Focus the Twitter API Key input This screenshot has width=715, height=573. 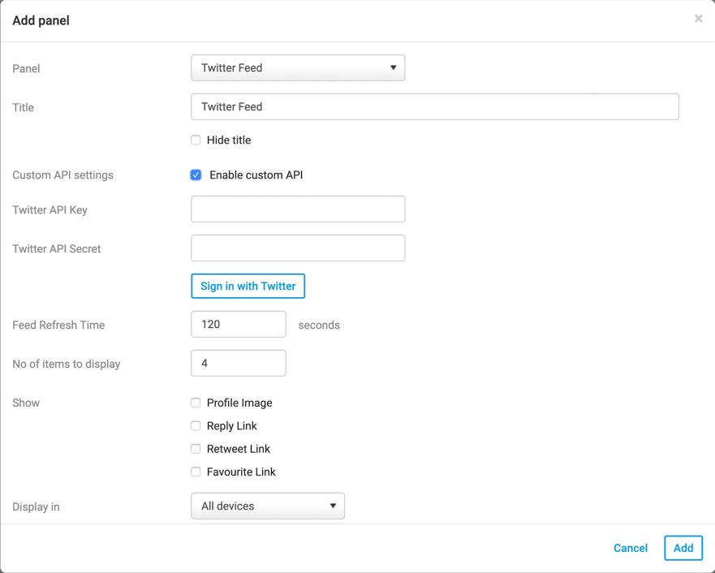coord(298,209)
